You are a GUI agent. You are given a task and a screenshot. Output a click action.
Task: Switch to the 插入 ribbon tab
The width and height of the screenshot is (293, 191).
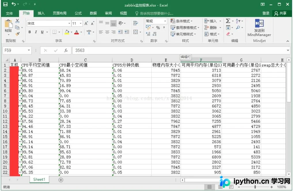[41, 13]
